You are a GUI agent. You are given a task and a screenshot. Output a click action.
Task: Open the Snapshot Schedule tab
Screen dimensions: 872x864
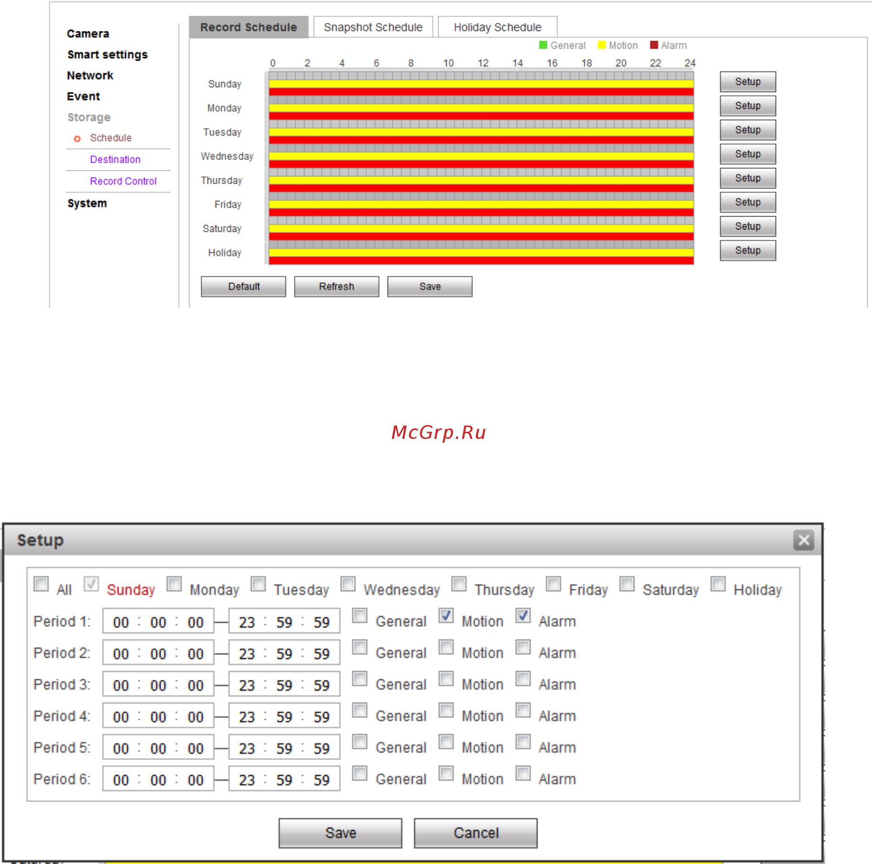click(x=373, y=27)
